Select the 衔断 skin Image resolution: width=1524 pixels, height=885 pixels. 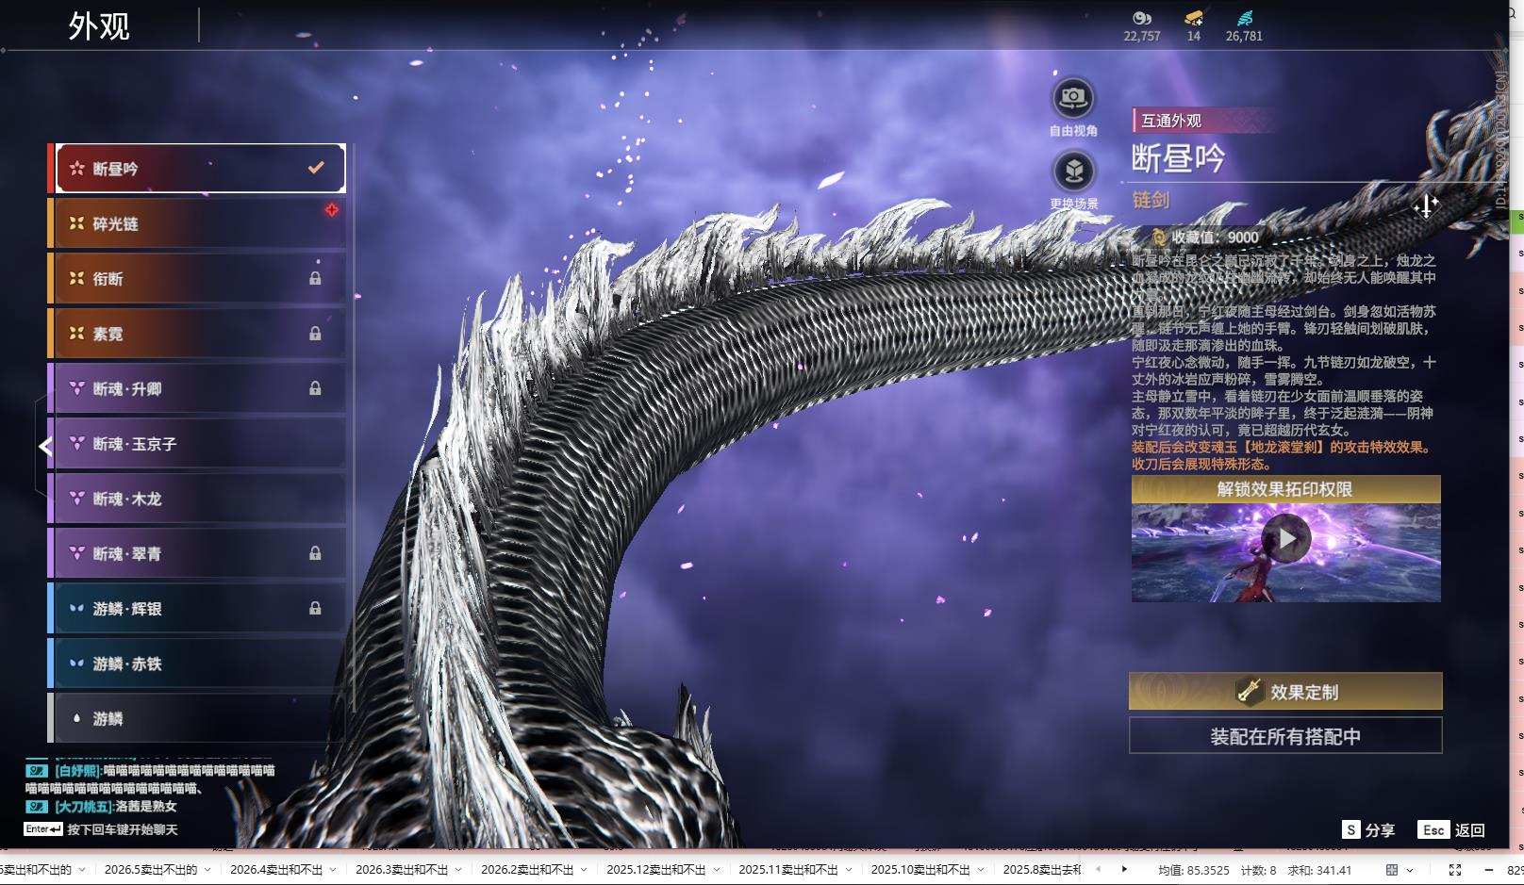click(200, 278)
